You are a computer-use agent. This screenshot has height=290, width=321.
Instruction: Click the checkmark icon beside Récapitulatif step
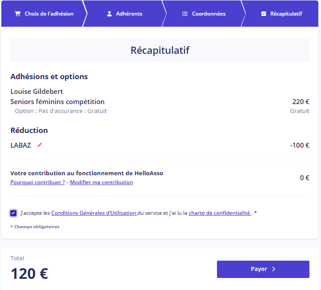click(264, 14)
